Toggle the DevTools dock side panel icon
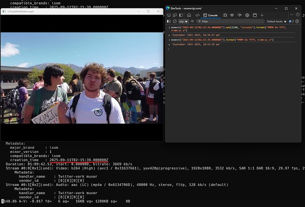Screen dimensions: 305x207 click(181, 15)
